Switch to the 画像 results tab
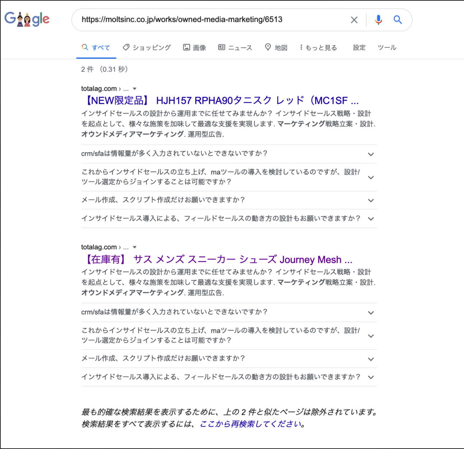The height and width of the screenshot is (449, 464). click(195, 47)
